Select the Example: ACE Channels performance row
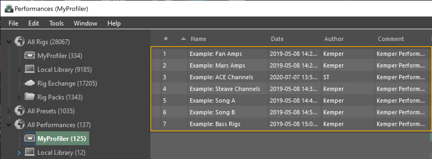 point(221,77)
